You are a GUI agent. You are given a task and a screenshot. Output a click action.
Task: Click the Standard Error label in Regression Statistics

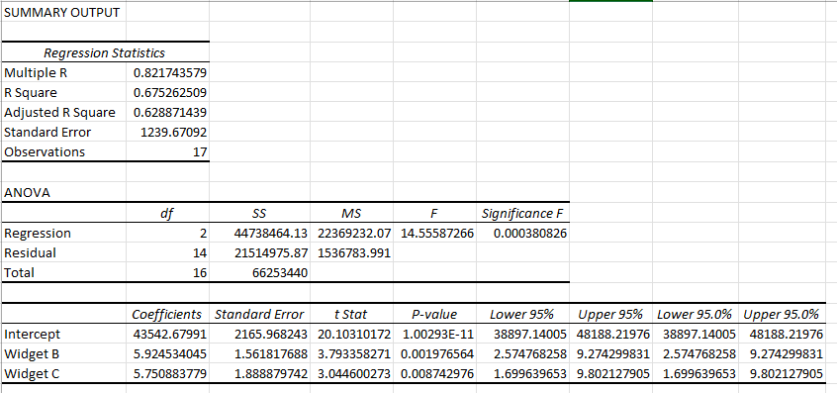(x=63, y=132)
